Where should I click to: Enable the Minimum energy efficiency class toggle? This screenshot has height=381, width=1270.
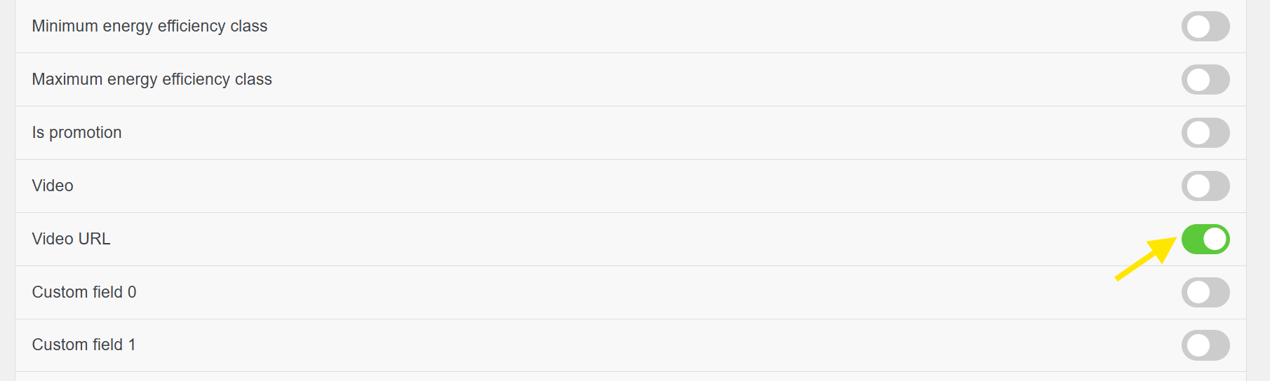(1205, 27)
